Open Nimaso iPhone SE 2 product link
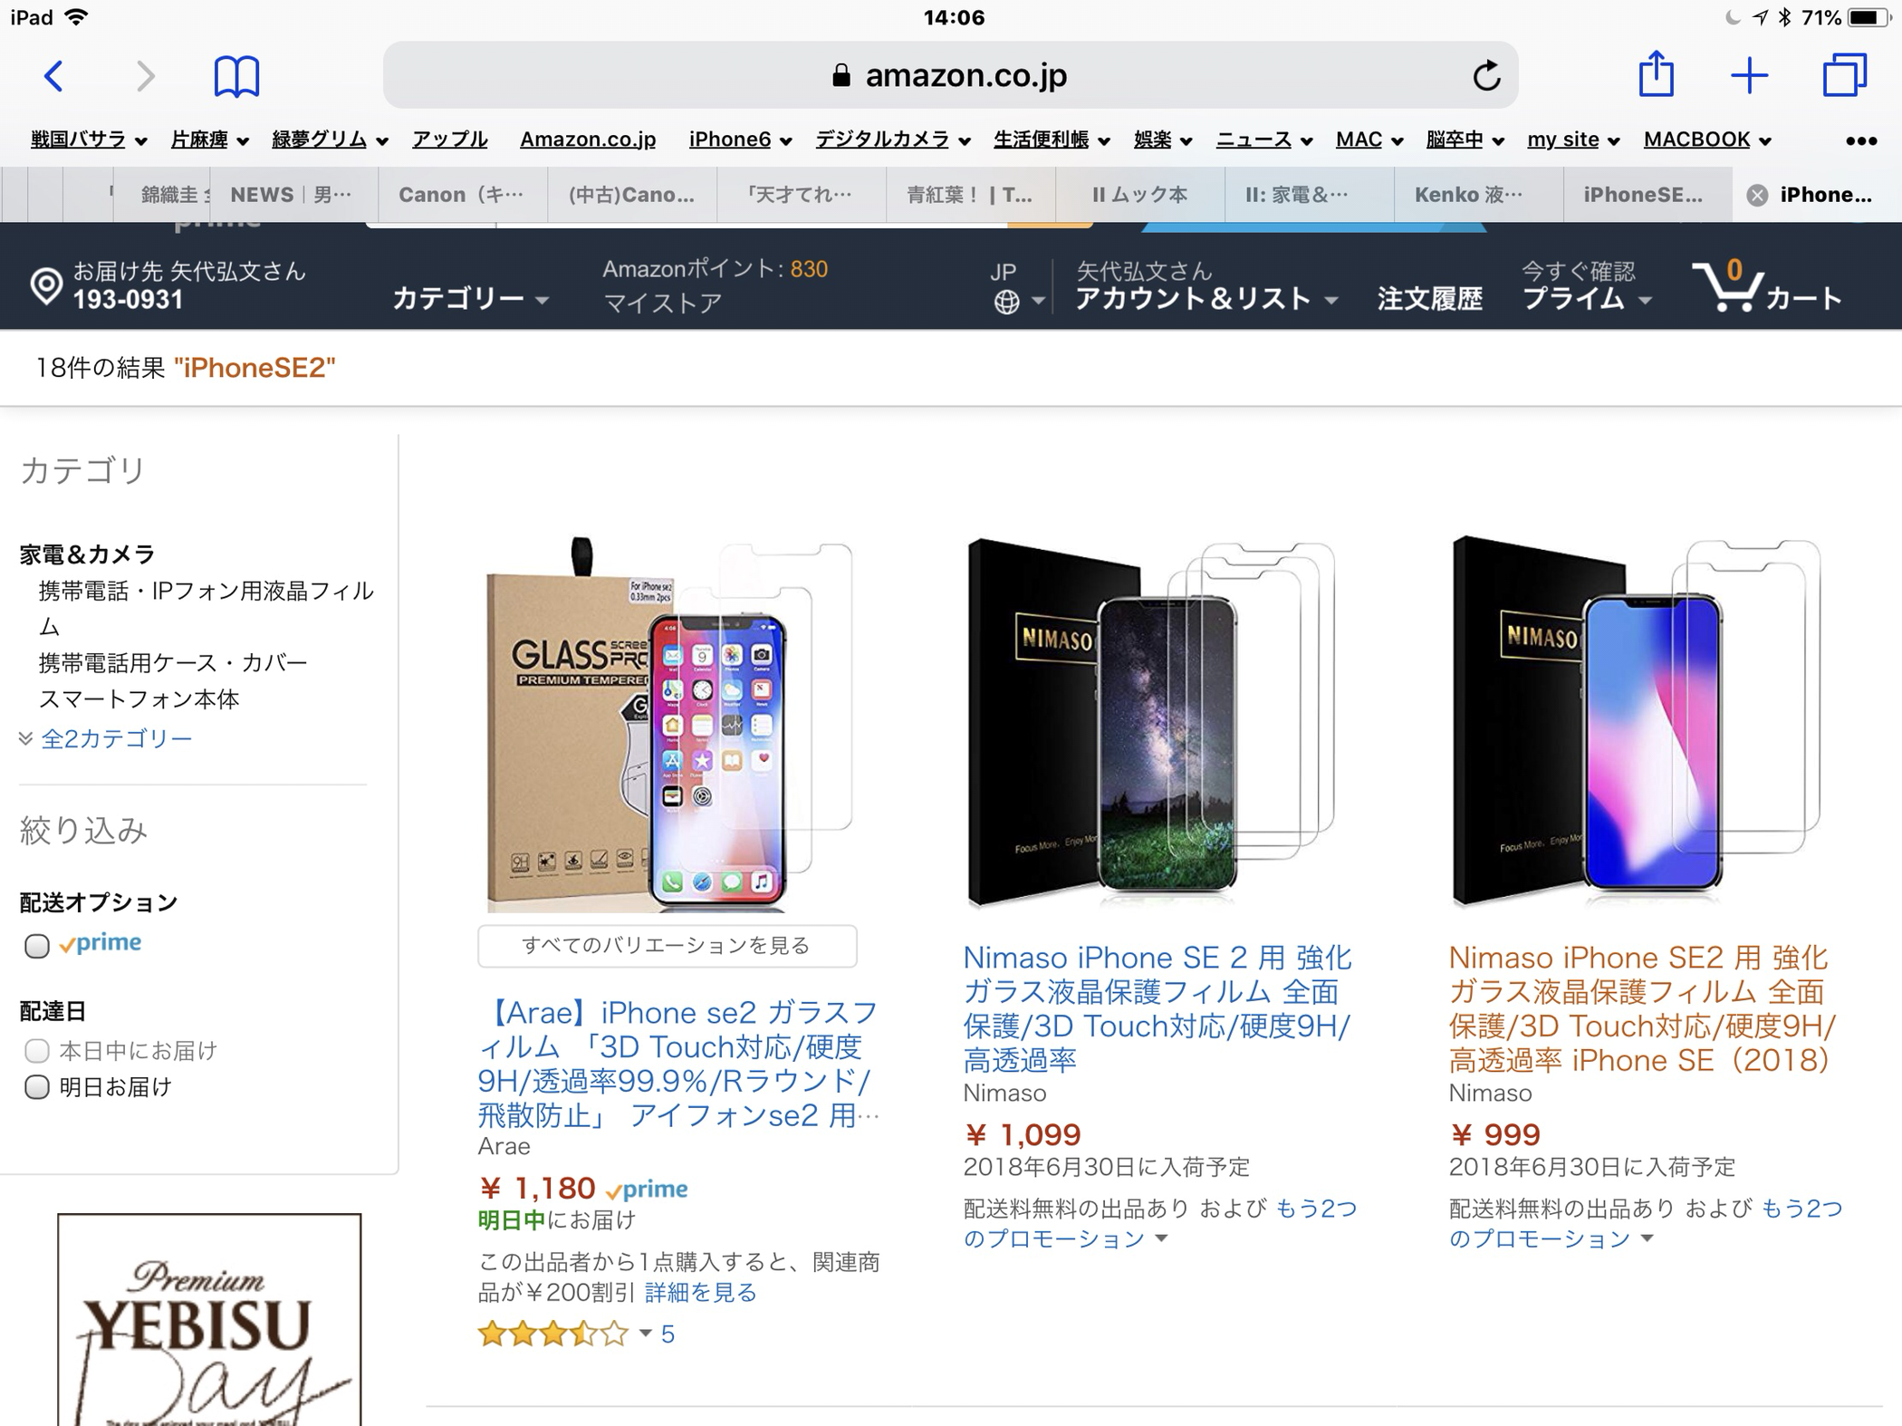 (1158, 1008)
